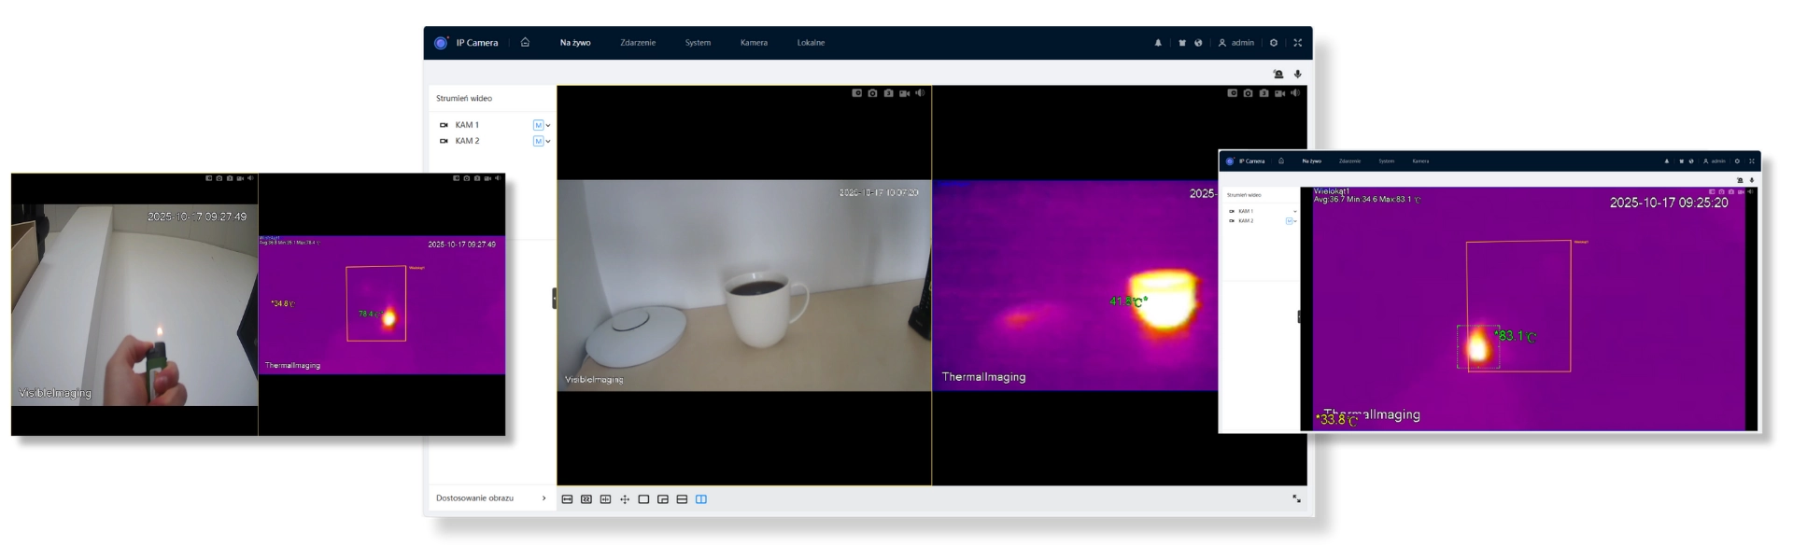Viewport: 1793px width, 560px height.
Task: Switch to the Zdarzenie tab
Action: pos(638,43)
